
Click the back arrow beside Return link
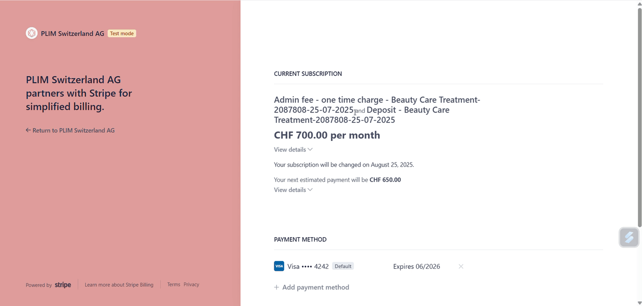coord(28,130)
